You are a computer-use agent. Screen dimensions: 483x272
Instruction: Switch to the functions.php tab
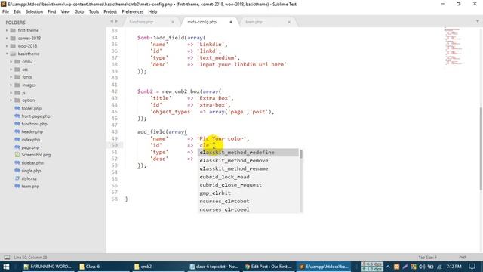(141, 22)
